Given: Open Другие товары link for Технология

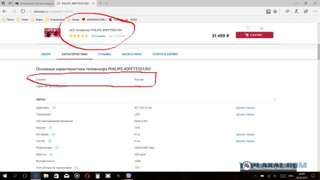Looking at the screenshot, I should pyautogui.click(x=245, y=114).
